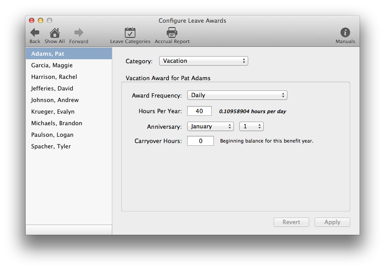Viewport: 385px width, 270px height.
Task: Select Johnson, Andrew in employee list
Action: coord(69,100)
